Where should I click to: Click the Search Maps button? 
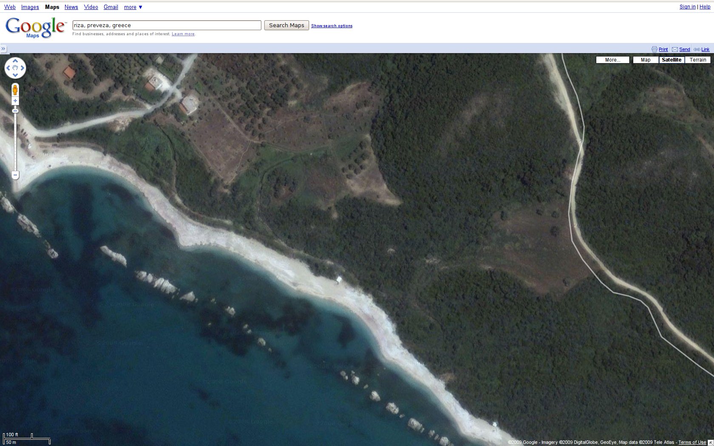coord(286,25)
